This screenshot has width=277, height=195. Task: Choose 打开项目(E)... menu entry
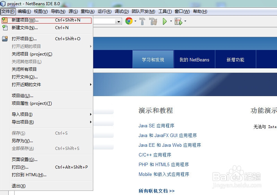47,39
